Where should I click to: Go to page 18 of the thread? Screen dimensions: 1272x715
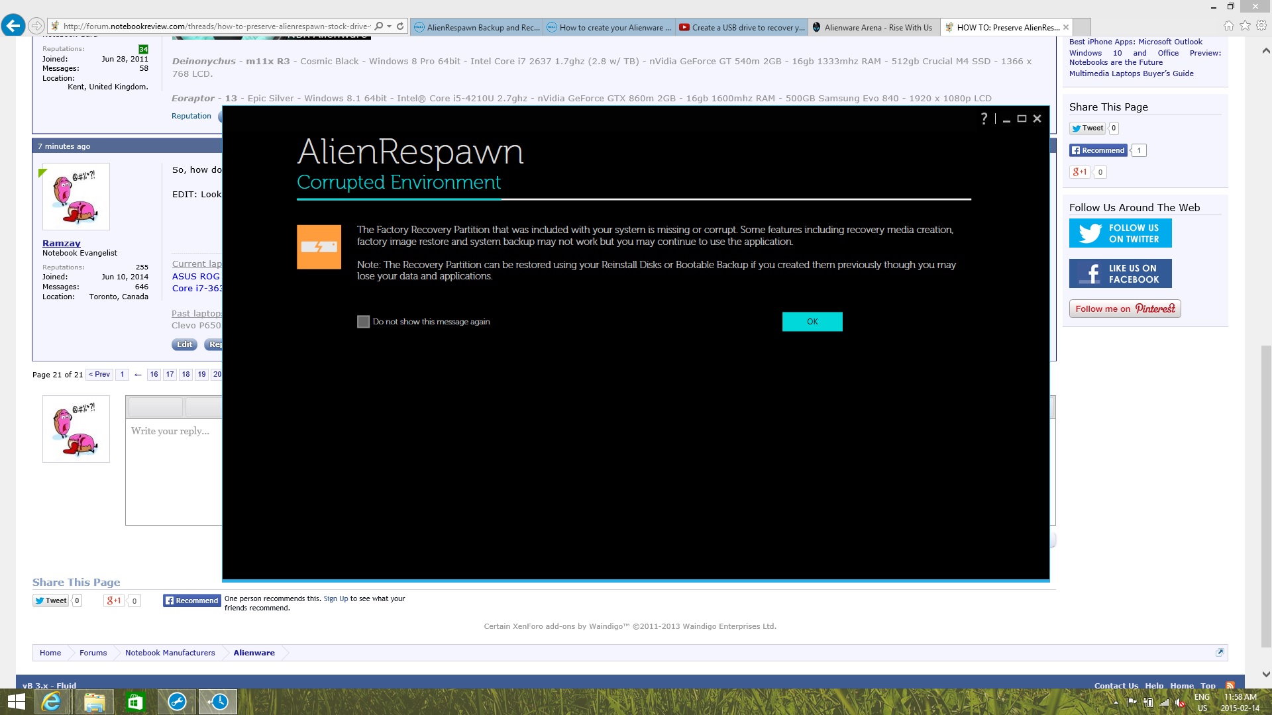185,375
